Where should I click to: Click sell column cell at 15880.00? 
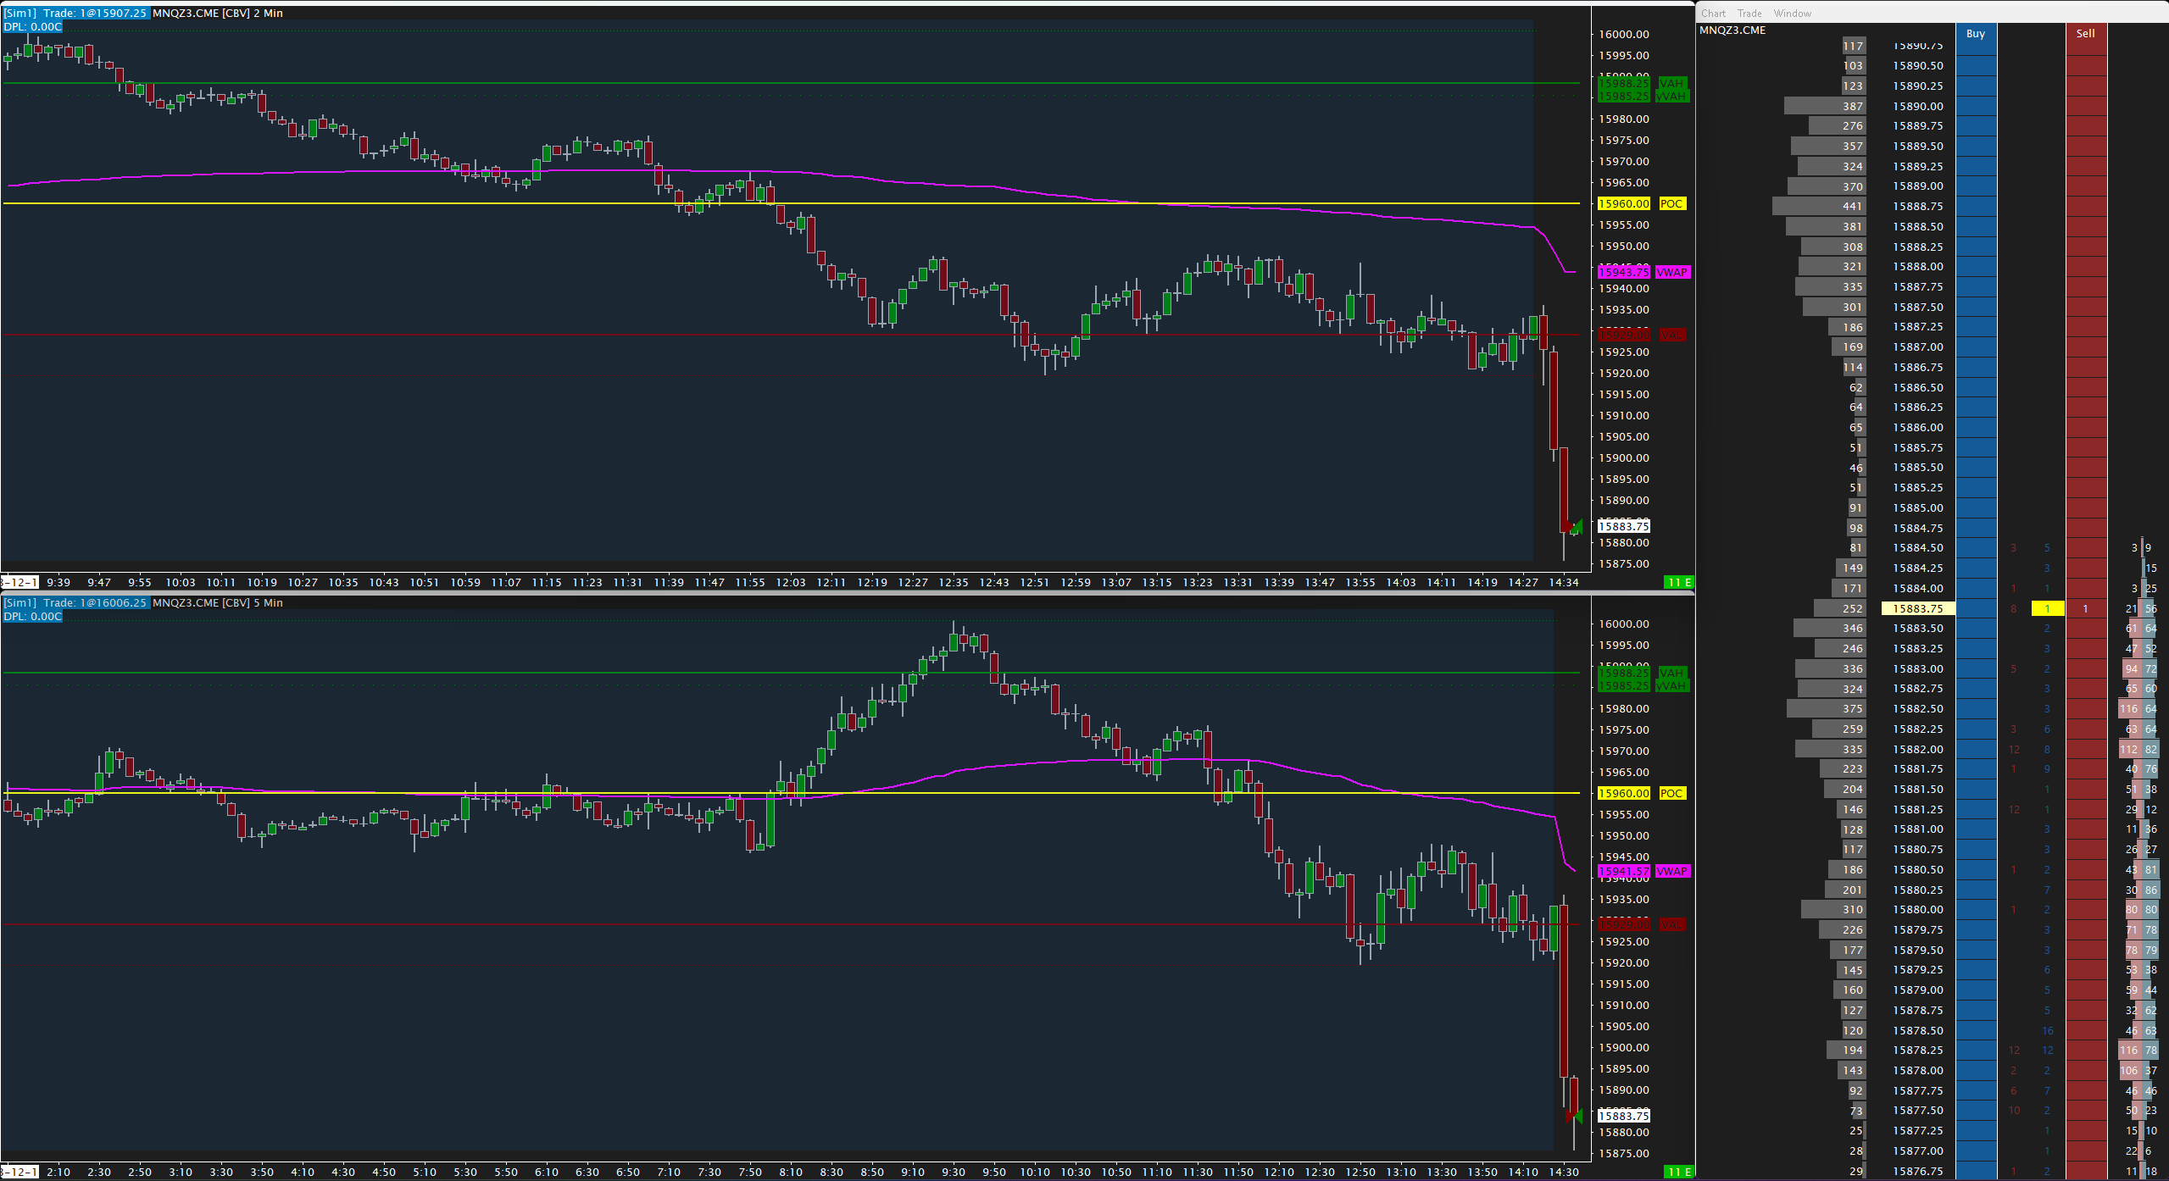click(x=2086, y=909)
